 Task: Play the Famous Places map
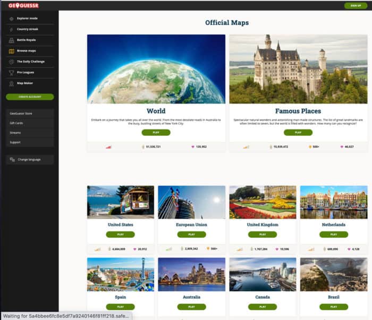tap(298, 133)
